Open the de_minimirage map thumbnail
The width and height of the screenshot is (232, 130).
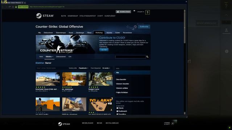[74, 79]
